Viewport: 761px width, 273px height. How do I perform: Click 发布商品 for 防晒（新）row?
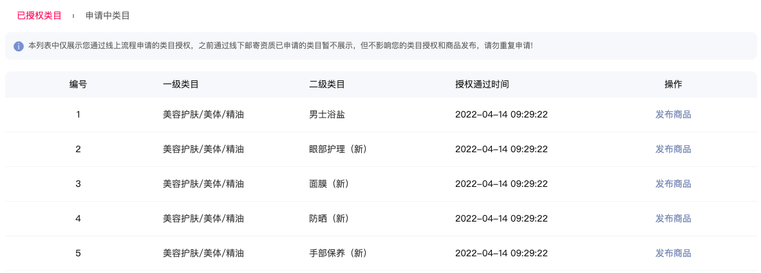(x=673, y=219)
